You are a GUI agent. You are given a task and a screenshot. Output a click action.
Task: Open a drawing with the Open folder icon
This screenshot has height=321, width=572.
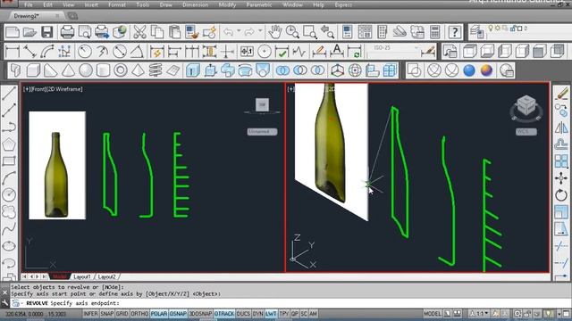click(29, 32)
